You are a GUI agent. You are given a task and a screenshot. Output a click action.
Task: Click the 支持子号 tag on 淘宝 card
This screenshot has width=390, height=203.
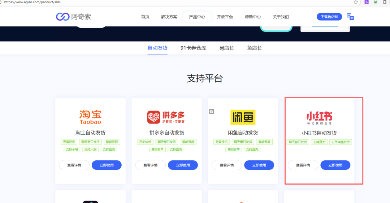pos(72,149)
